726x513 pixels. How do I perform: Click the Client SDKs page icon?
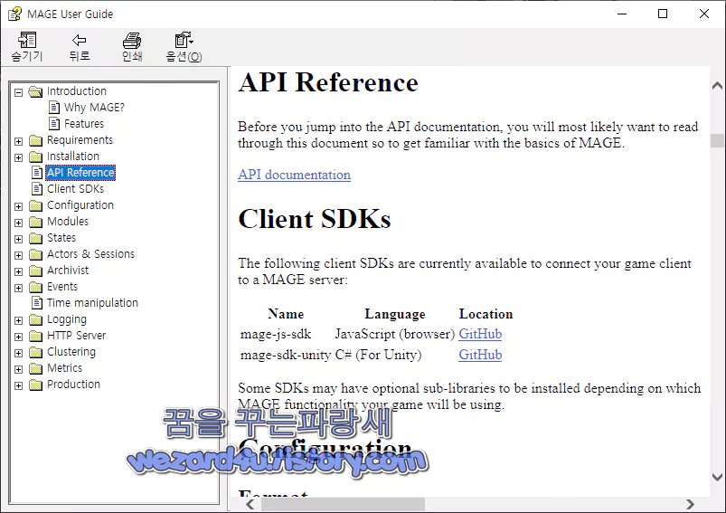pyautogui.click(x=37, y=188)
